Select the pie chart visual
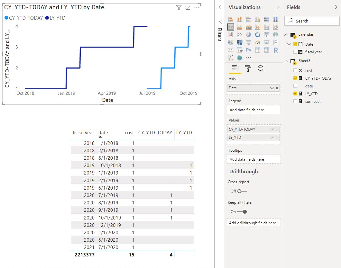 [x=249, y=34]
